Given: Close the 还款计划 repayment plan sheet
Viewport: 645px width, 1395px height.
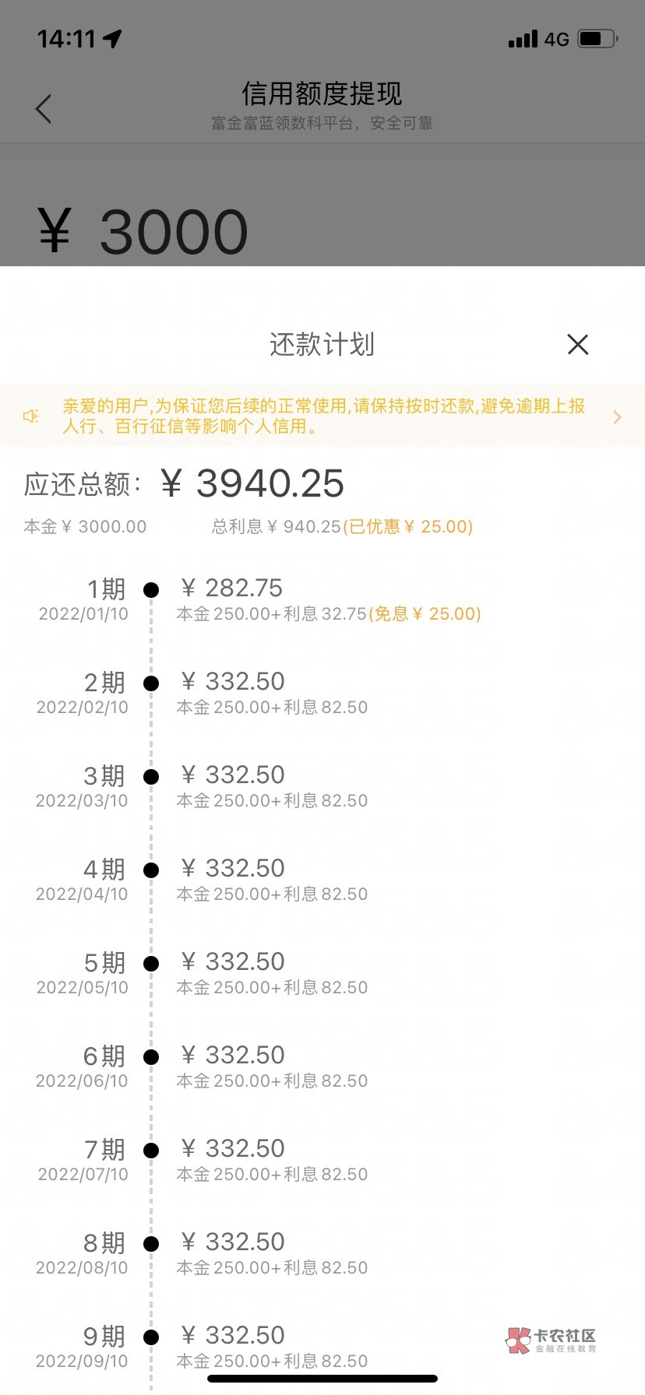Looking at the screenshot, I should tap(577, 344).
